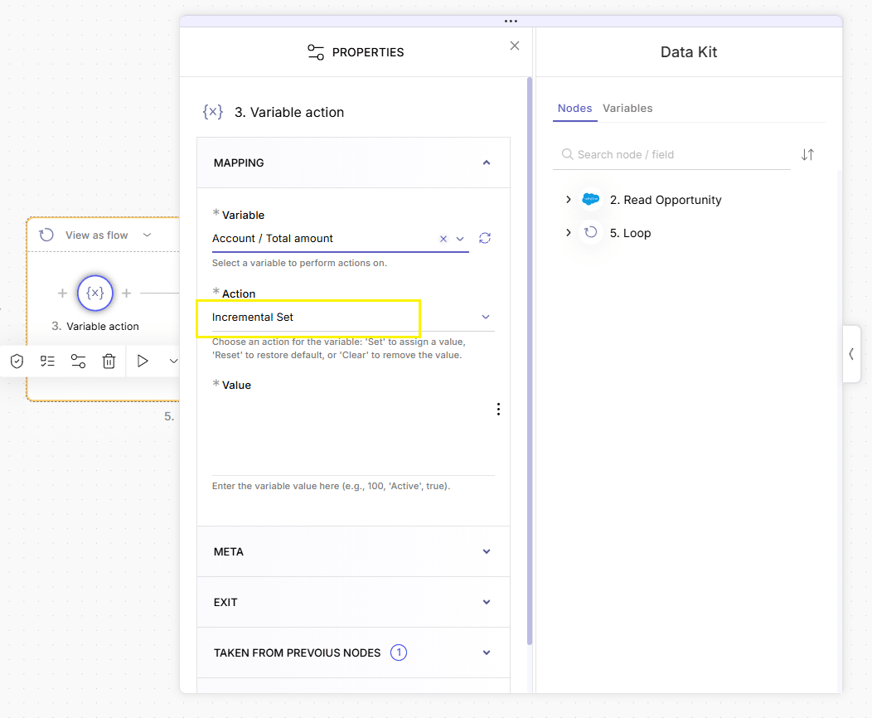Delete the node with the trash icon
872x718 pixels.
109,361
